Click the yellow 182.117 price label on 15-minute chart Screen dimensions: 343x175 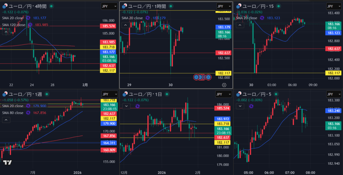[x=334, y=73]
